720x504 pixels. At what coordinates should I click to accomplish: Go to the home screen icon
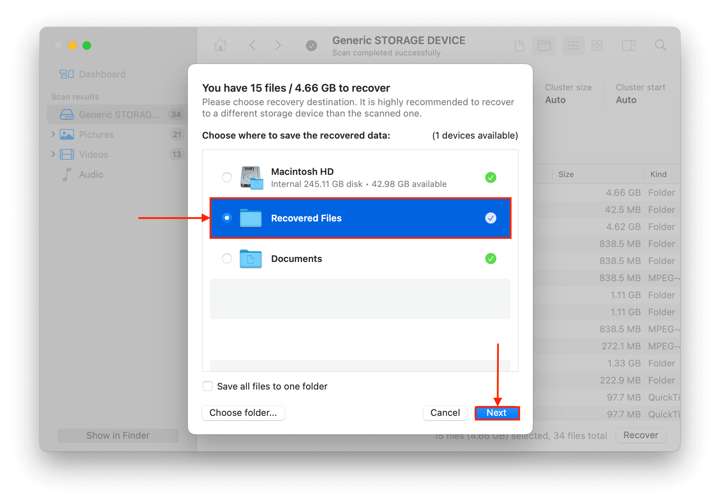(x=220, y=45)
